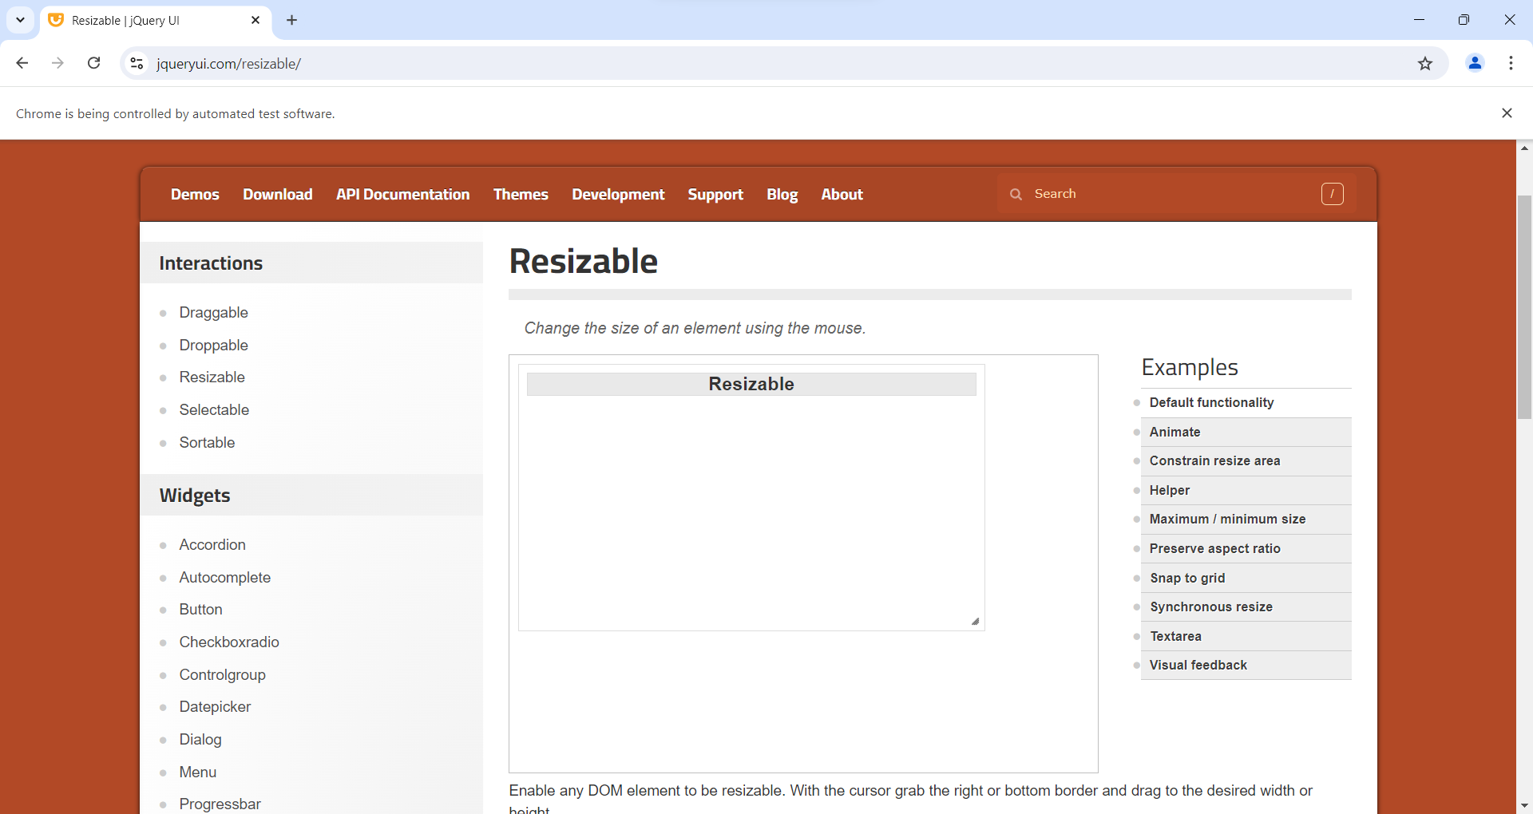Select the Snap to grid example
Image resolution: width=1533 pixels, height=814 pixels.
coord(1187,578)
